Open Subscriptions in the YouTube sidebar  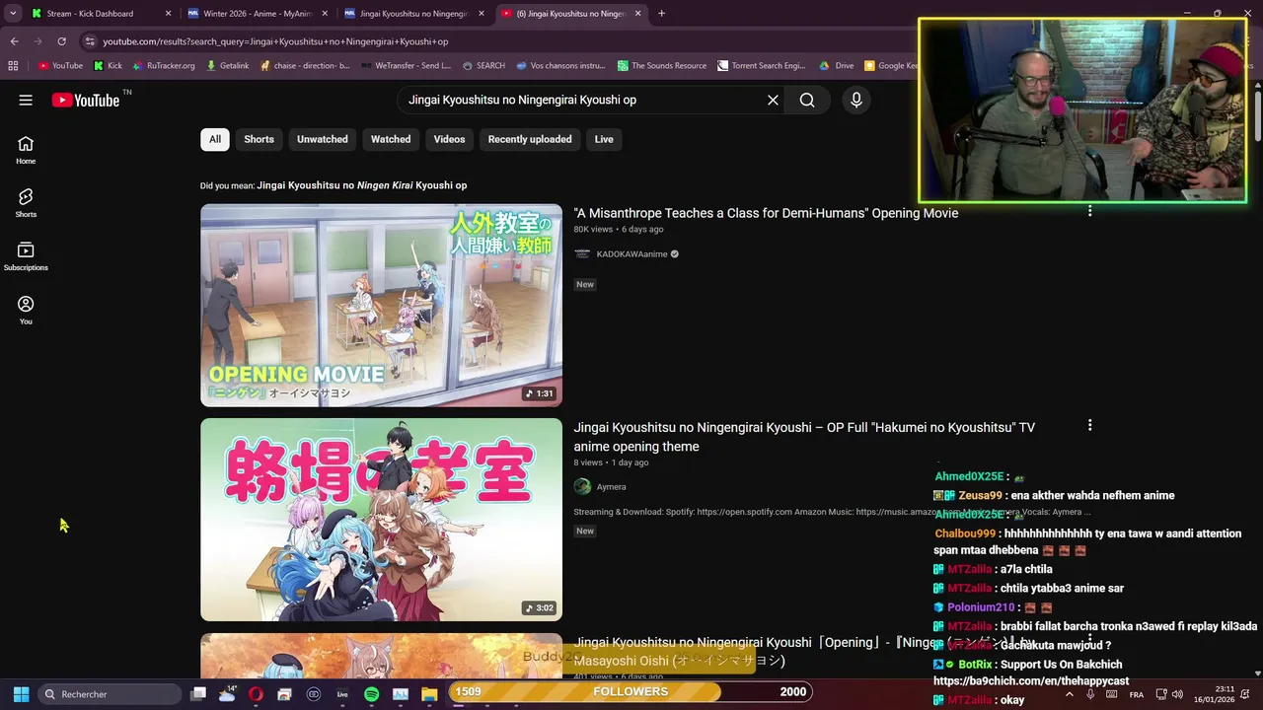pyautogui.click(x=26, y=256)
